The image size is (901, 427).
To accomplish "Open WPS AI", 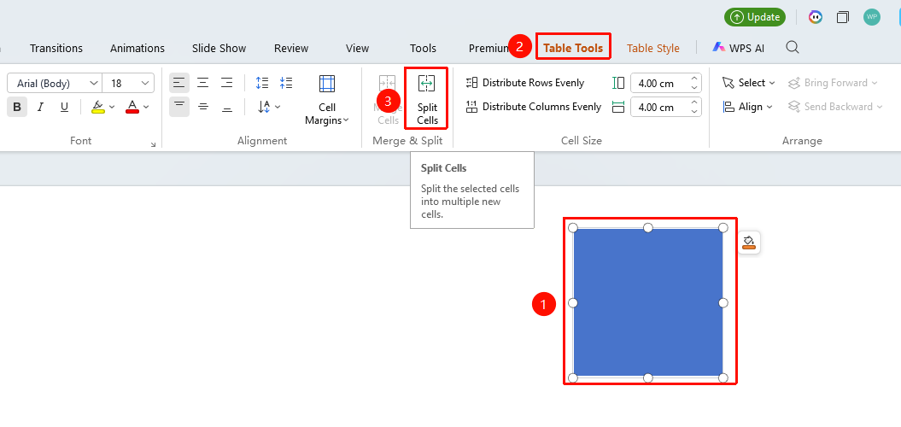I will [739, 49].
